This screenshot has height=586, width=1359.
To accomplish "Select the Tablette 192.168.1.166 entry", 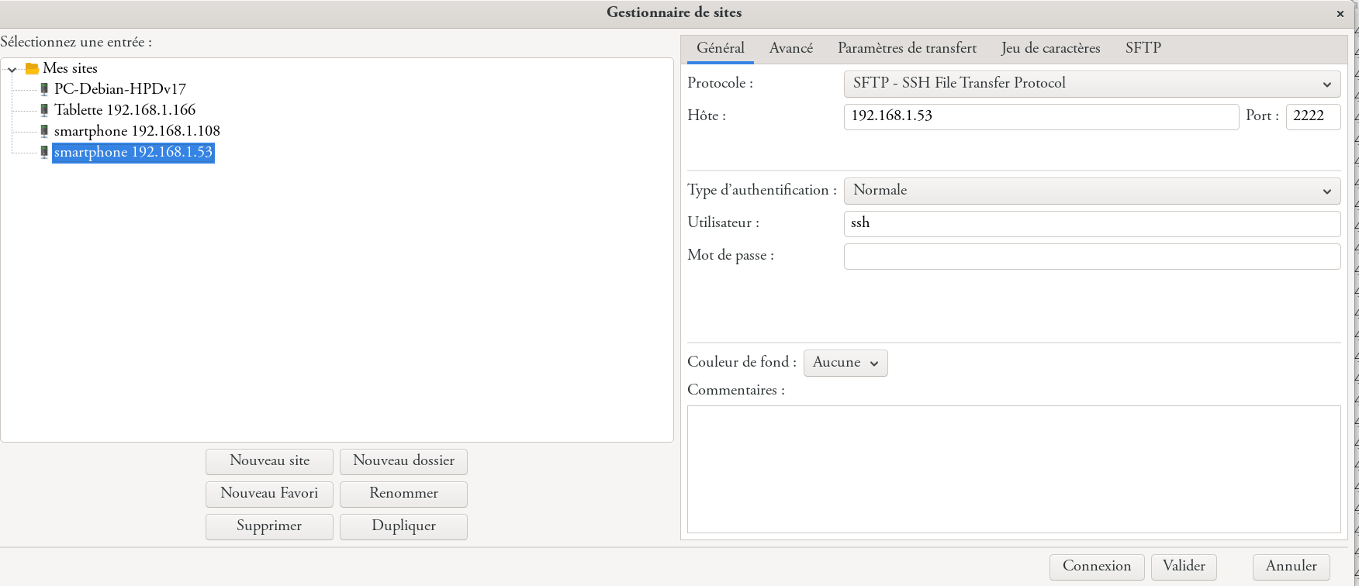I will tap(125, 110).
